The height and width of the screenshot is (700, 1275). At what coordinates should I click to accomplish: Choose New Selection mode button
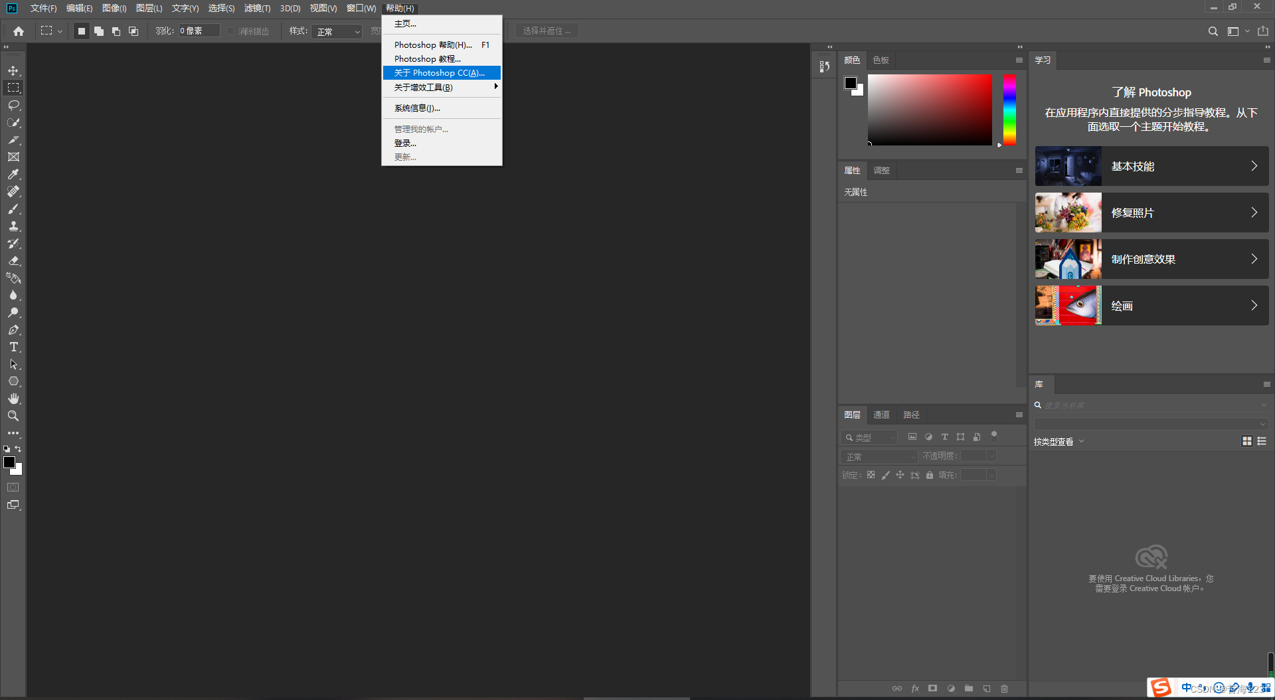82,31
